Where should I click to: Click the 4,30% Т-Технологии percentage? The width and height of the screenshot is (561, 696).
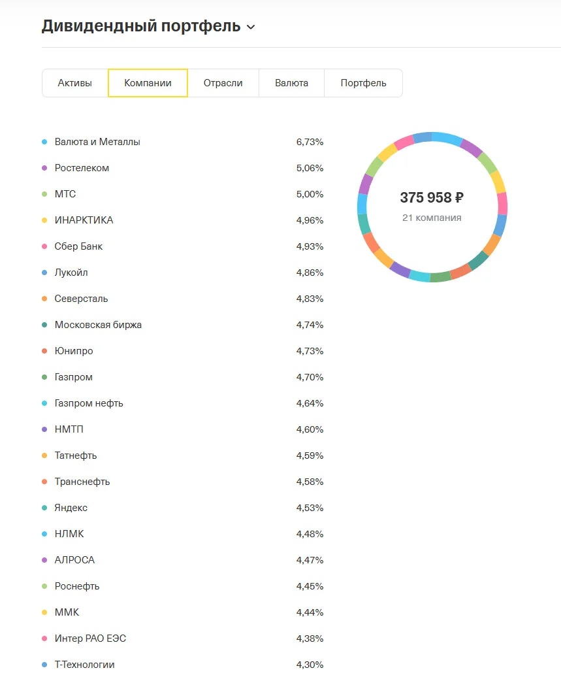310,665
